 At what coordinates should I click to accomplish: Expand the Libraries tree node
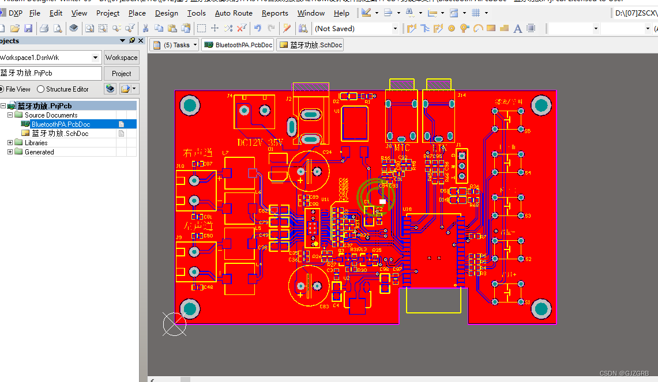(x=10, y=142)
